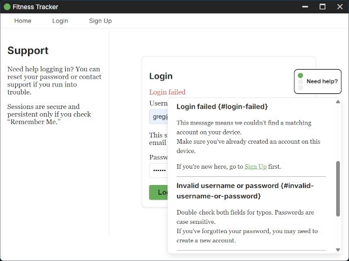Screen dimensions: 349x261
Task: Open the Home menu item
Action: pos(23,21)
